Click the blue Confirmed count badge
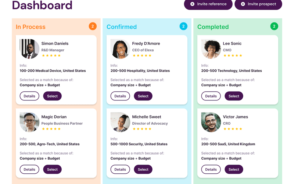294x184 pixels. click(x=183, y=26)
